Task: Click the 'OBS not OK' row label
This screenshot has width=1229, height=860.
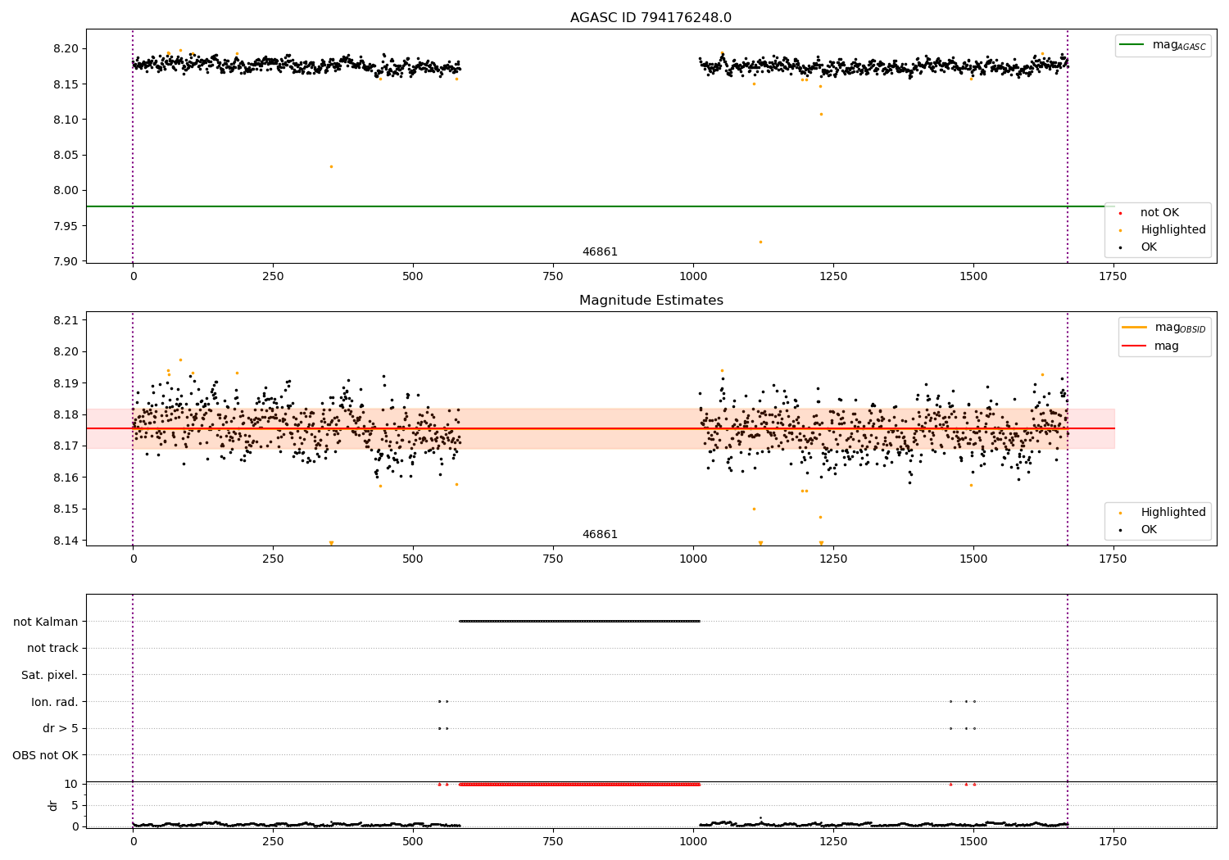Action: [46, 755]
